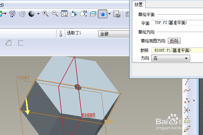Click the greyed wireframe cube icon
This screenshot has width=203, height=135.
coord(22,14)
